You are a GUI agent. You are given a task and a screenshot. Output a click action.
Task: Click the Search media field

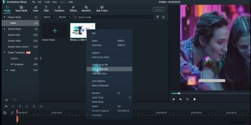[x=114, y=17]
